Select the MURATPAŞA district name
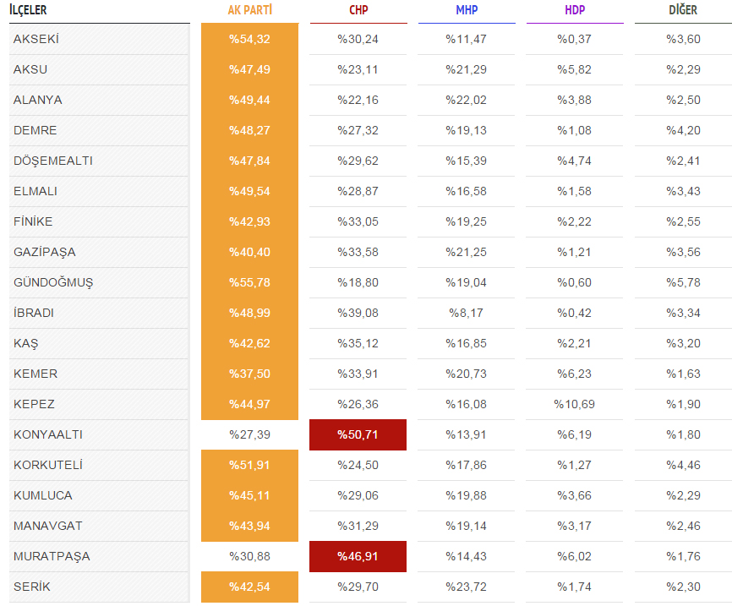732x606 pixels. pyautogui.click(x=52, y=556)
